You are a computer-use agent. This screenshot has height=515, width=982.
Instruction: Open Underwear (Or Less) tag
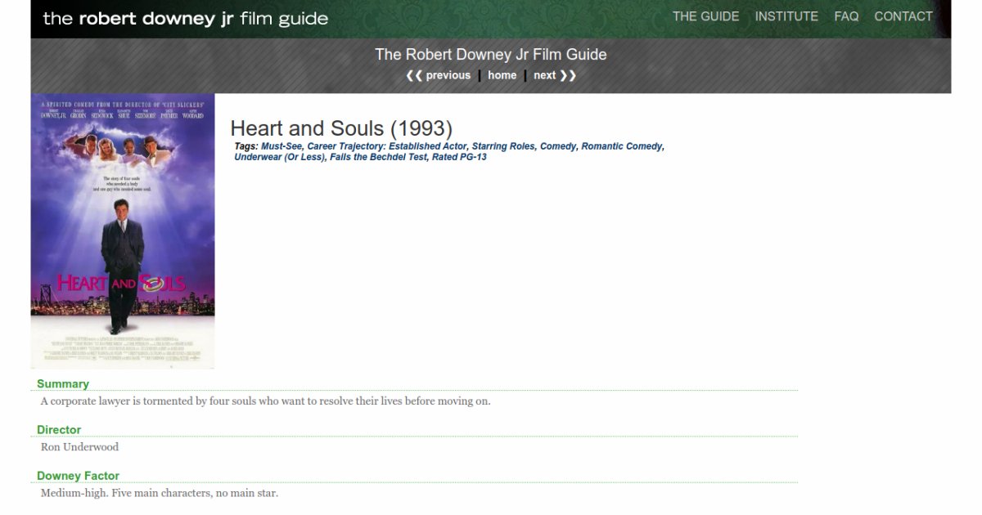coord(279,157)
